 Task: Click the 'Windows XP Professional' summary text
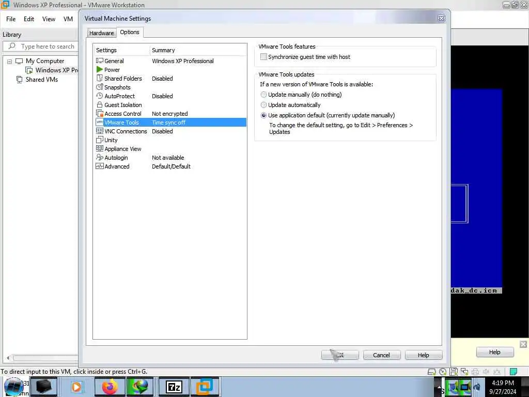[183, 61]
